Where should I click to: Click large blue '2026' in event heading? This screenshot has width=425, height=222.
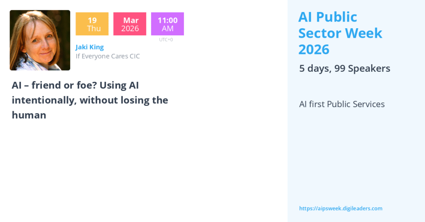click(x=314, y=49)
